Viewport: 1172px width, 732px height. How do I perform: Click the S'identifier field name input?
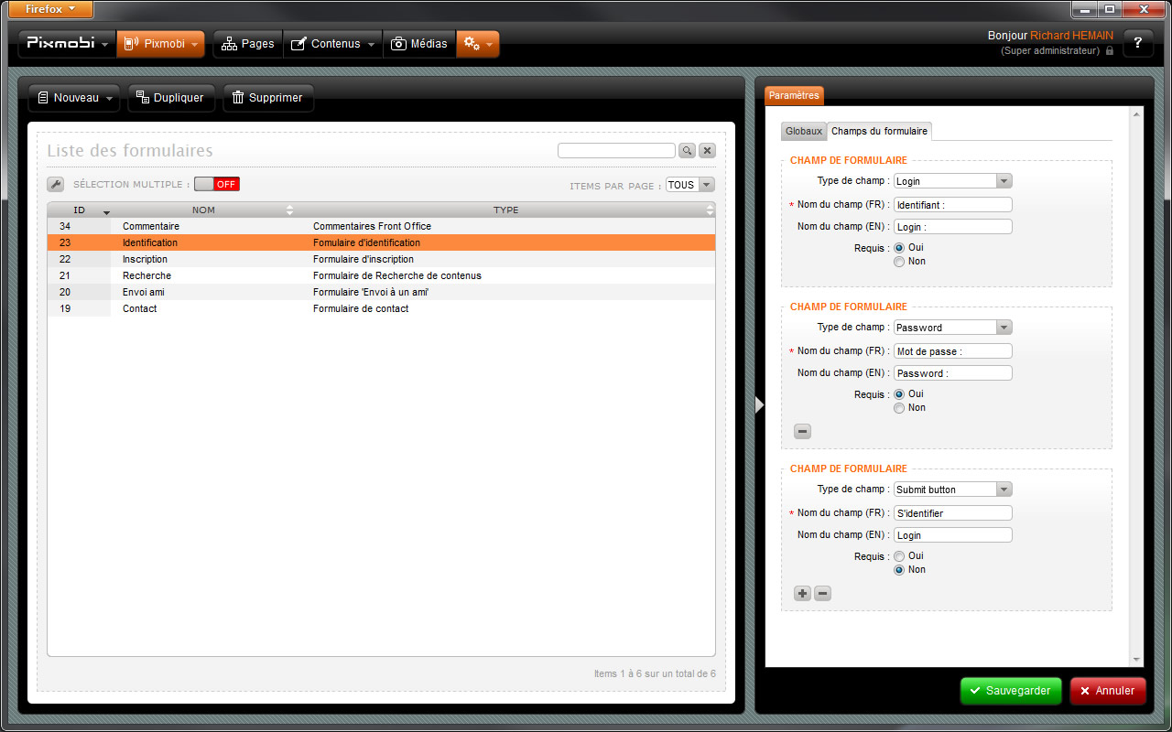point(952,513)
